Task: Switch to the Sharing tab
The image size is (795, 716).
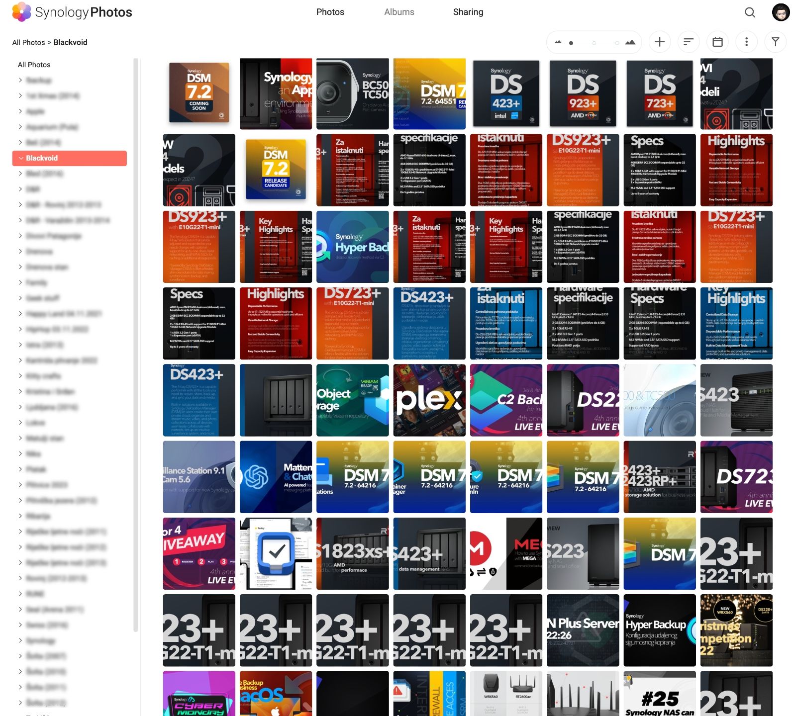Action: [468, 12]
